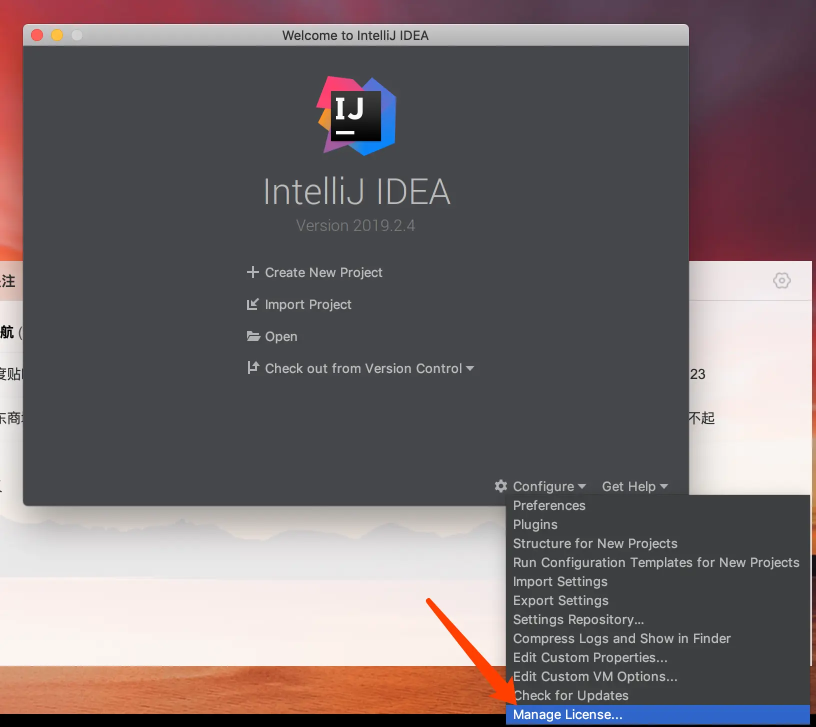Choose Compress Logs and Show in Finder
Screen dimensions: 816x727
coord(657,638)
